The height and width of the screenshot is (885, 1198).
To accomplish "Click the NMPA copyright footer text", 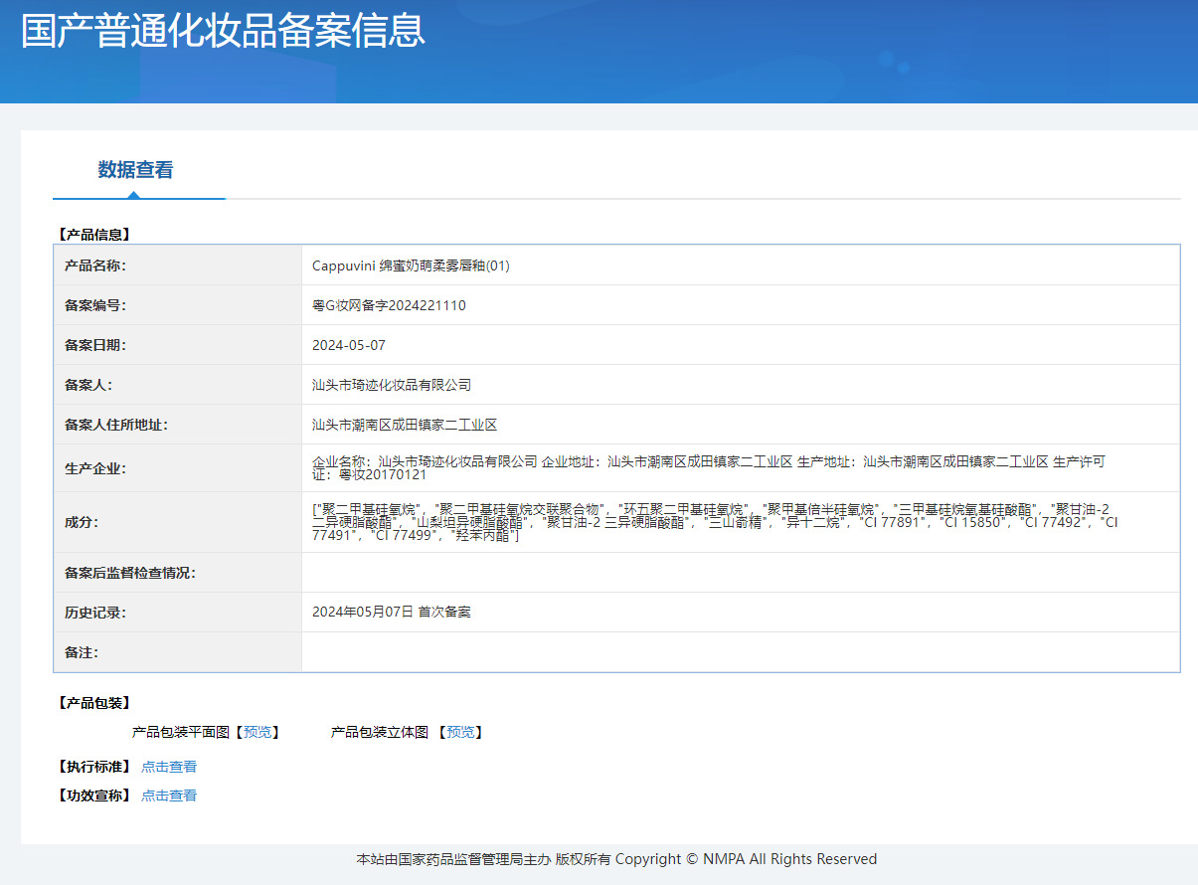I will click(617, 859).
